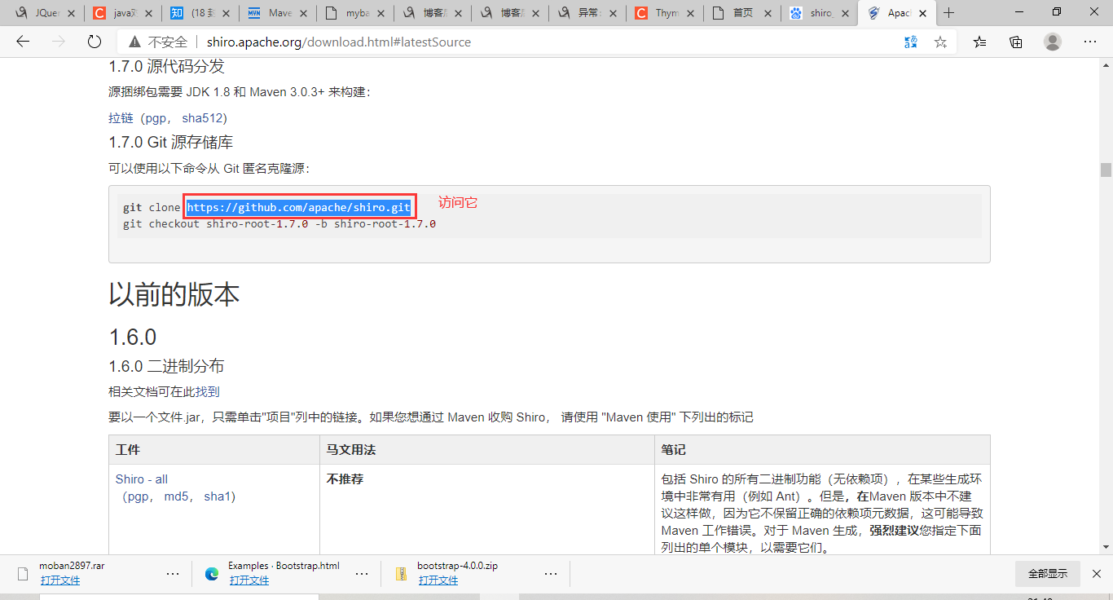Close the JQuer tab
This screenshot has height=600, width=1113.
(x=71, y=13)
